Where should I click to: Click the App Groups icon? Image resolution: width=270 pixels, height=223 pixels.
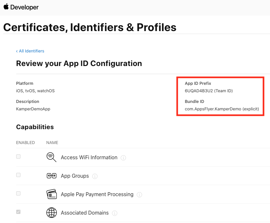tap(52, 176)
